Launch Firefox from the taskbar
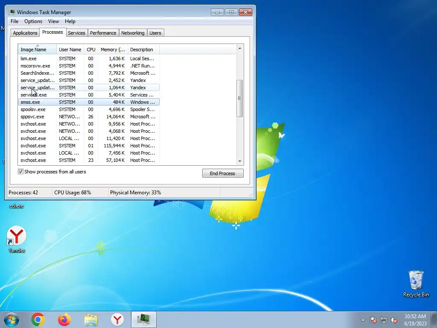Screen dimensions: 437x328 point(64,319)
